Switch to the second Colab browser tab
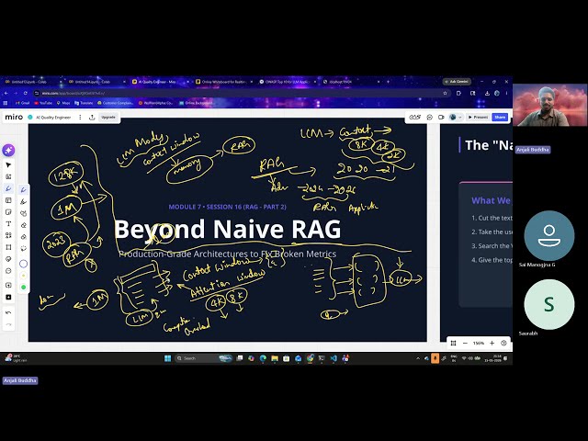This screenshot has width=588, height=441. click(96, 82)
